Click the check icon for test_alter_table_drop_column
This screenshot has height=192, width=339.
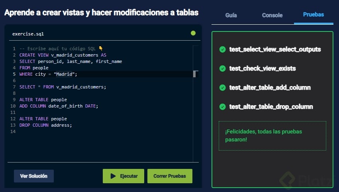tap(222, 107)
